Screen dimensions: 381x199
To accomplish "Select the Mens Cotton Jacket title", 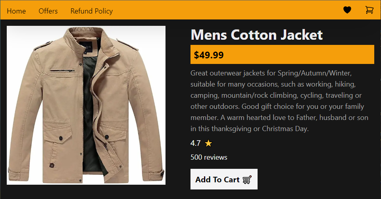I will click(257, 35).
